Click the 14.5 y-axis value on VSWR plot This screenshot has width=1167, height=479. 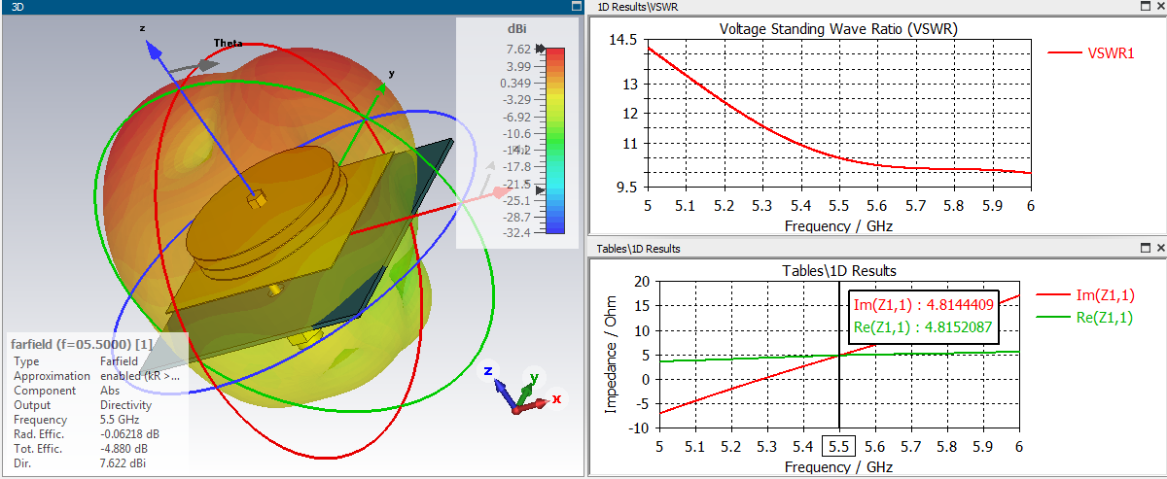click(x=624, y=40)
